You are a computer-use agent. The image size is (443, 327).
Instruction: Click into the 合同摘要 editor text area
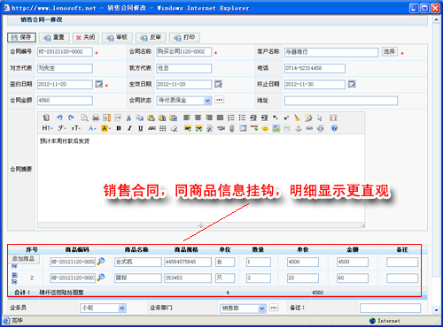[201, 179]
